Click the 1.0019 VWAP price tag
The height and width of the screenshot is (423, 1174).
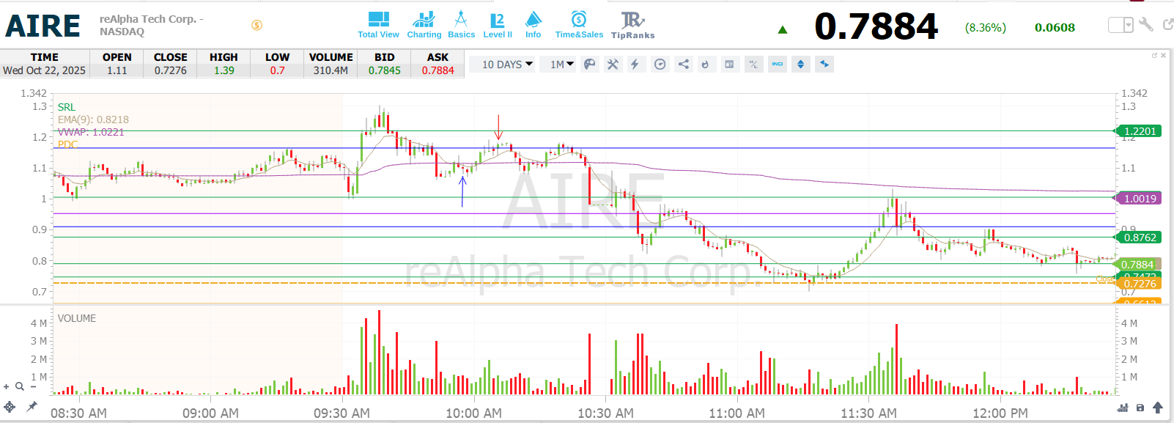coord(1139,199)
